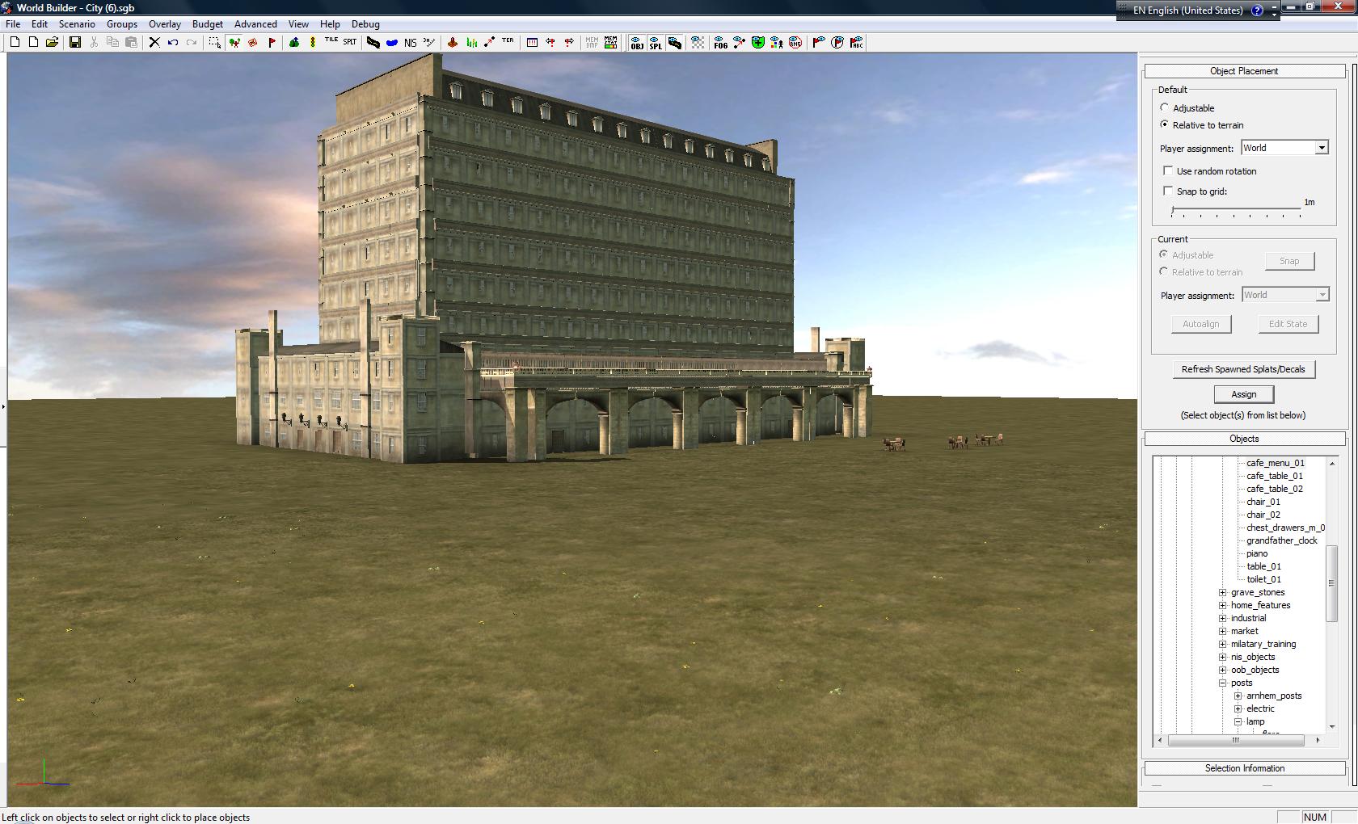Expand the nis_objects folder
The image size is (1358, 824).
click(1223, 657)
